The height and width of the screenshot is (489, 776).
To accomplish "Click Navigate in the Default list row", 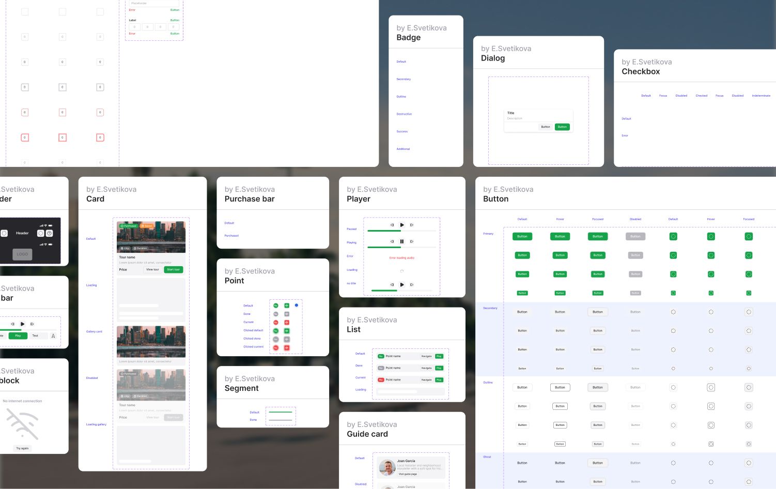I will click(x=426, y=356).
